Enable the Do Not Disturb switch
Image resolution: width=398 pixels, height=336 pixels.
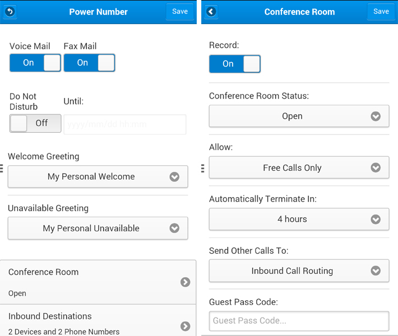(x=35, y=123)
